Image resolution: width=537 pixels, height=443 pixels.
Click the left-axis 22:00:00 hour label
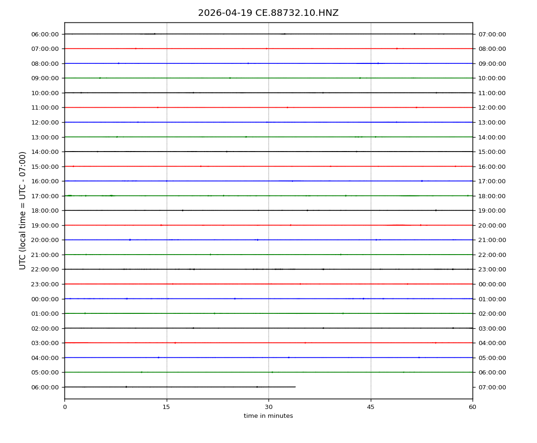(45, 269)
